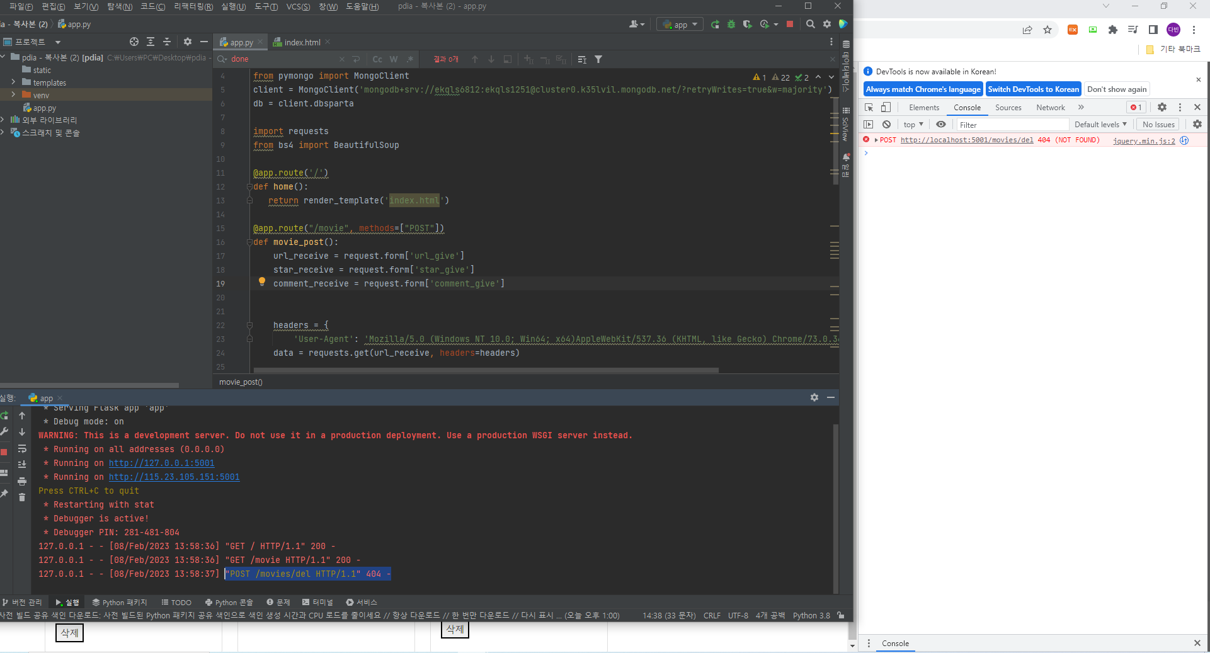Toggle Chrome side panel icon

[1153, 30]
